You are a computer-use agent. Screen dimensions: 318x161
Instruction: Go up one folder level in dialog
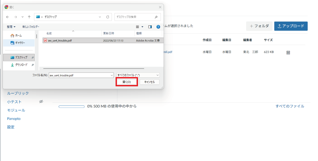pyautogui.click(x=29, y=17)
